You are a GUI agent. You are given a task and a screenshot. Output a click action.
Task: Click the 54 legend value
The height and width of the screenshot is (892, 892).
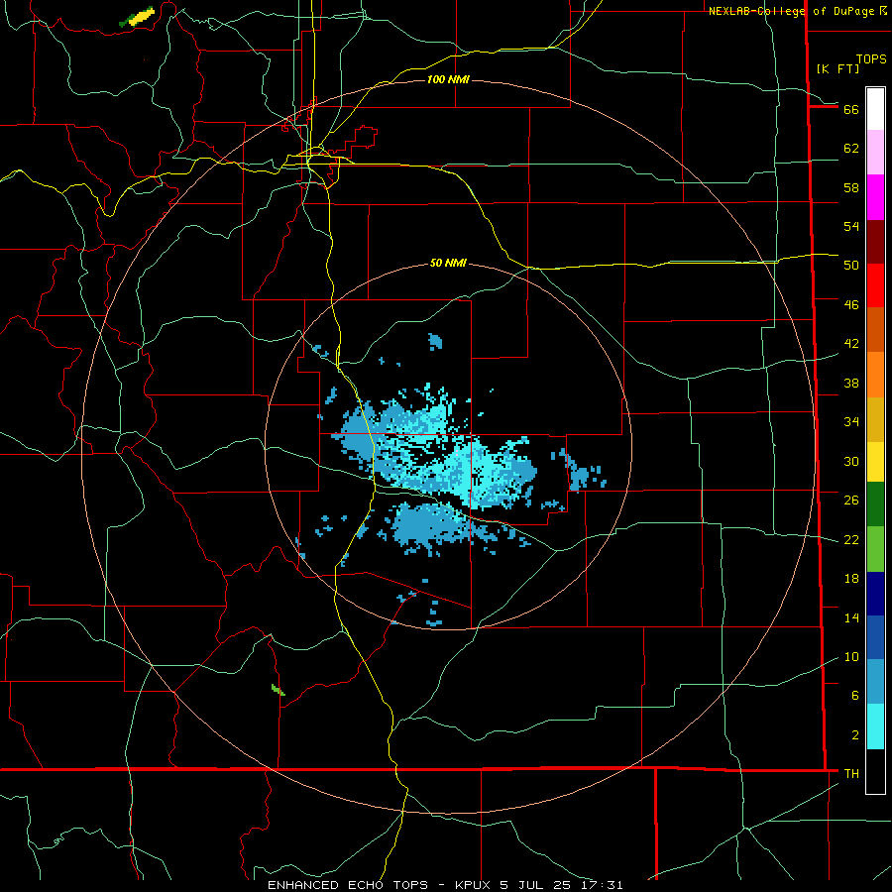point(851,226)
